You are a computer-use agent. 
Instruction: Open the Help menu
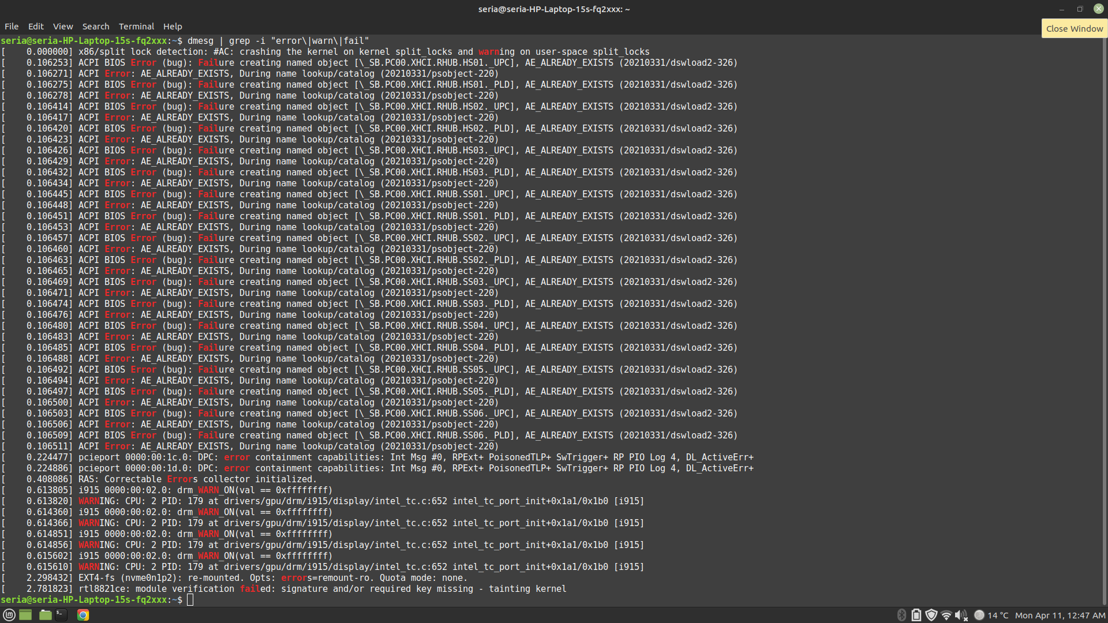173,27
